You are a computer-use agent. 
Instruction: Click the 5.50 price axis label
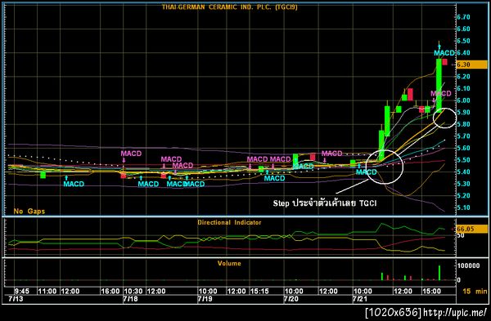click(x=463, y=160)
